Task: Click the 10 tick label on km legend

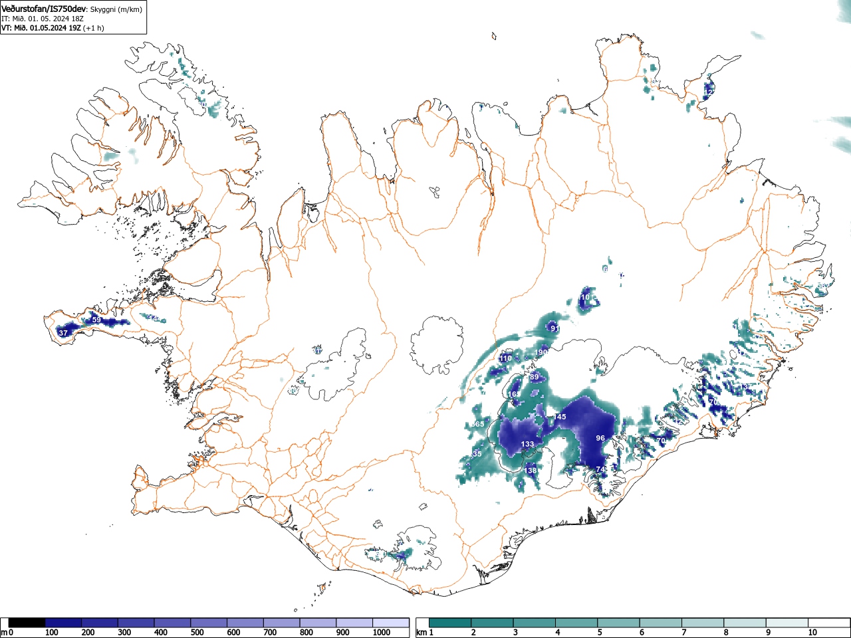Action: pyautogui.click(x=812, y=633)
